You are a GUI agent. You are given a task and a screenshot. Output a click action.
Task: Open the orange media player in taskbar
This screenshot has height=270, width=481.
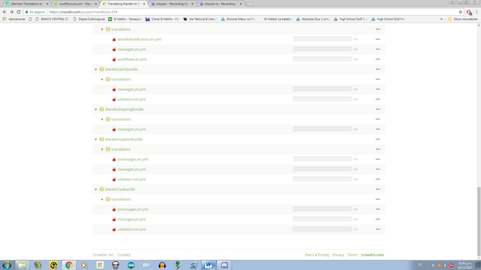pyautogui.click(x=83, y=265)
